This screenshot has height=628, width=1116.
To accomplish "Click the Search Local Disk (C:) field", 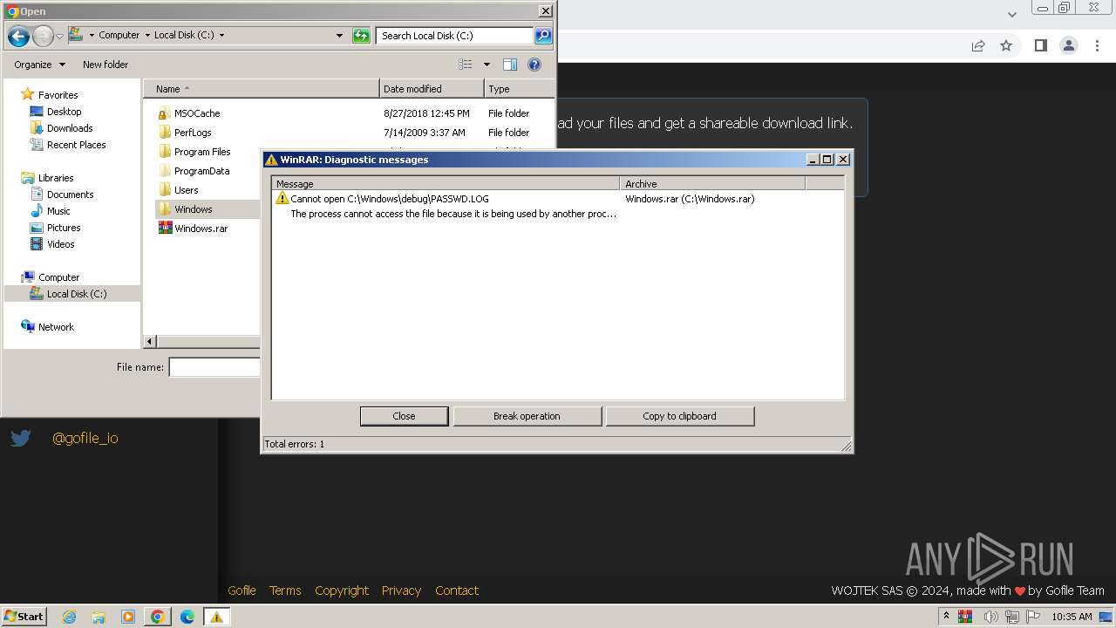I will pos(455,36).
